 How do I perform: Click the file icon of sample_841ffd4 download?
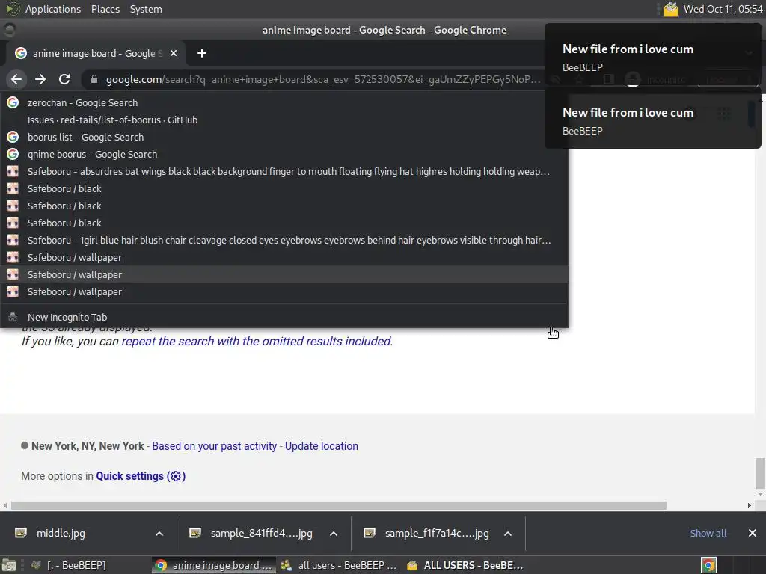tap(195, 533)
